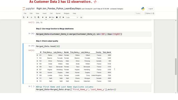Open the Cell menu
This screenshot has height=100, width=178.
point(51,13)
